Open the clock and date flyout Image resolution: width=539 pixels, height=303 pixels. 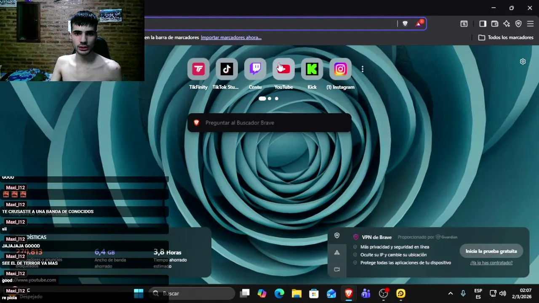[522, 293]
